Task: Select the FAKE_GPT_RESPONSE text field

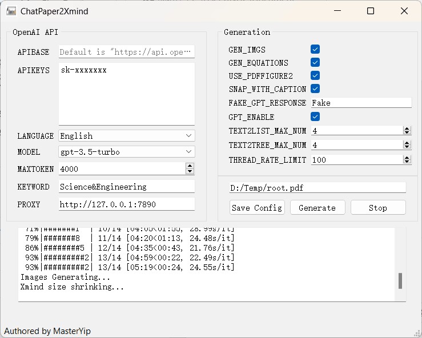Action: click(360, 103)
